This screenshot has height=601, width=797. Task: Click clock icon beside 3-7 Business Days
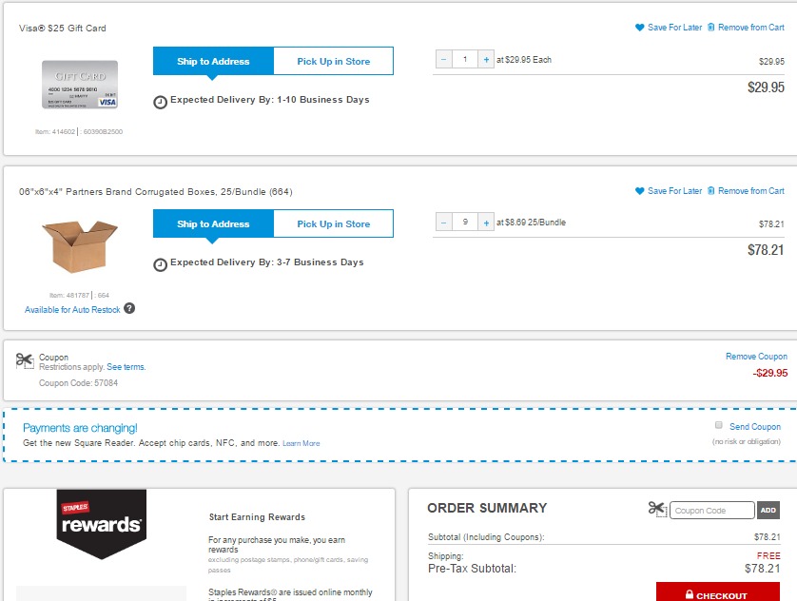point(160,264)
